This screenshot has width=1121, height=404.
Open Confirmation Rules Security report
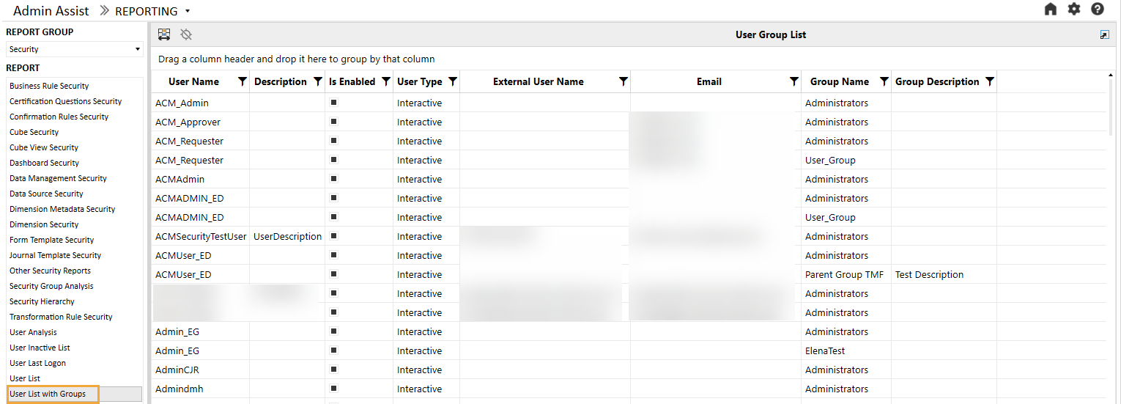click(59, 117)
